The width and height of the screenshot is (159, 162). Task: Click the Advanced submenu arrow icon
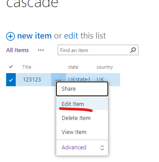(x=102, y=148)
